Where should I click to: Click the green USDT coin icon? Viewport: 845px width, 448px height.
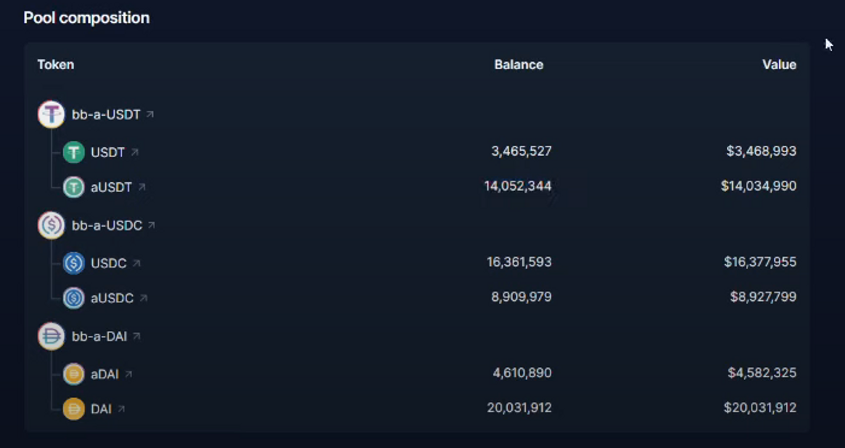click(73, 152)
